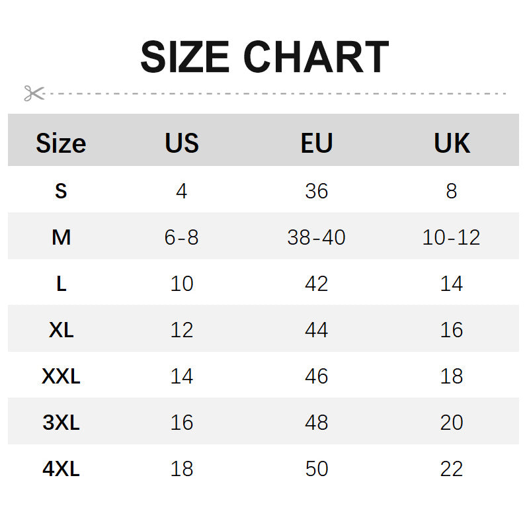Click EU value 36

[x=317, y=191]
